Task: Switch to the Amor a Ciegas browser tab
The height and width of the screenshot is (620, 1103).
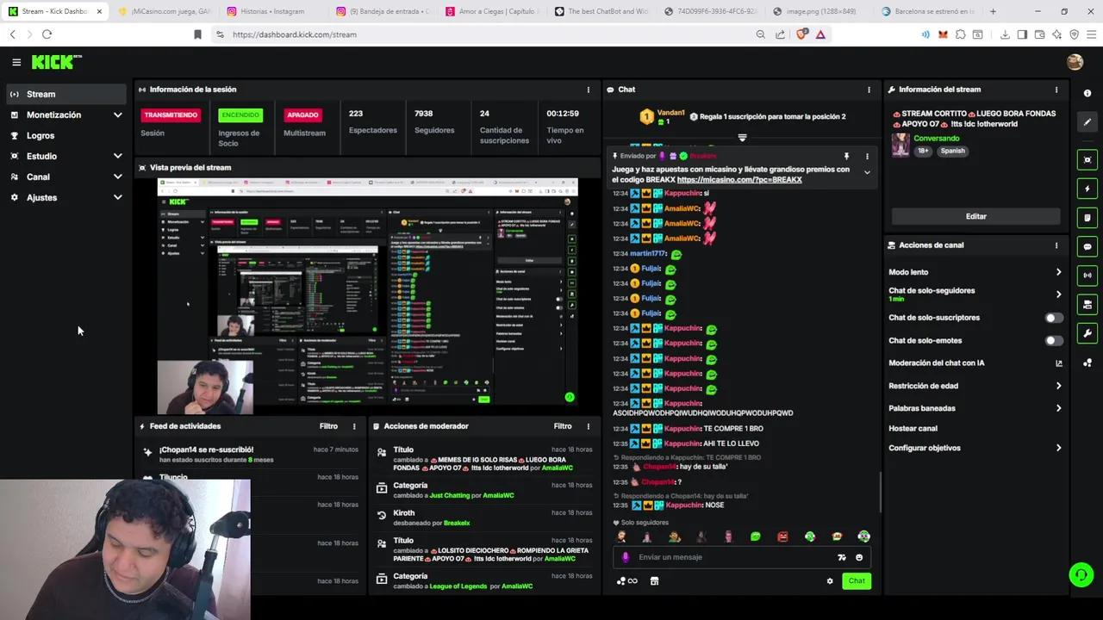Action: 493,11
